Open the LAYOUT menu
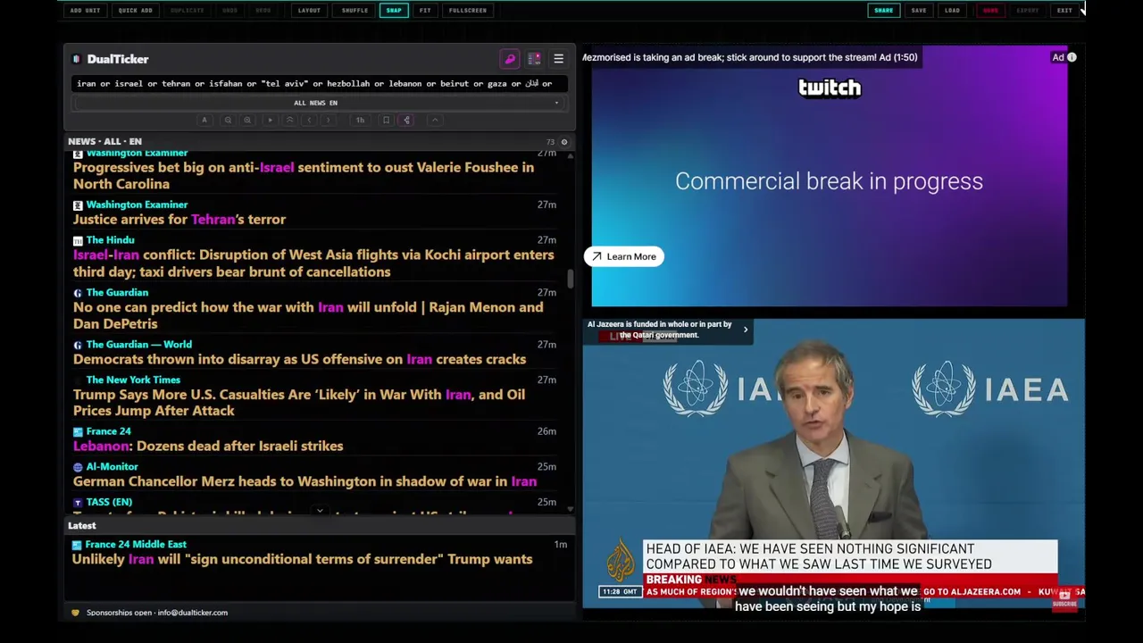Viewport: 1143px width, 643px height. coord(309,11)
